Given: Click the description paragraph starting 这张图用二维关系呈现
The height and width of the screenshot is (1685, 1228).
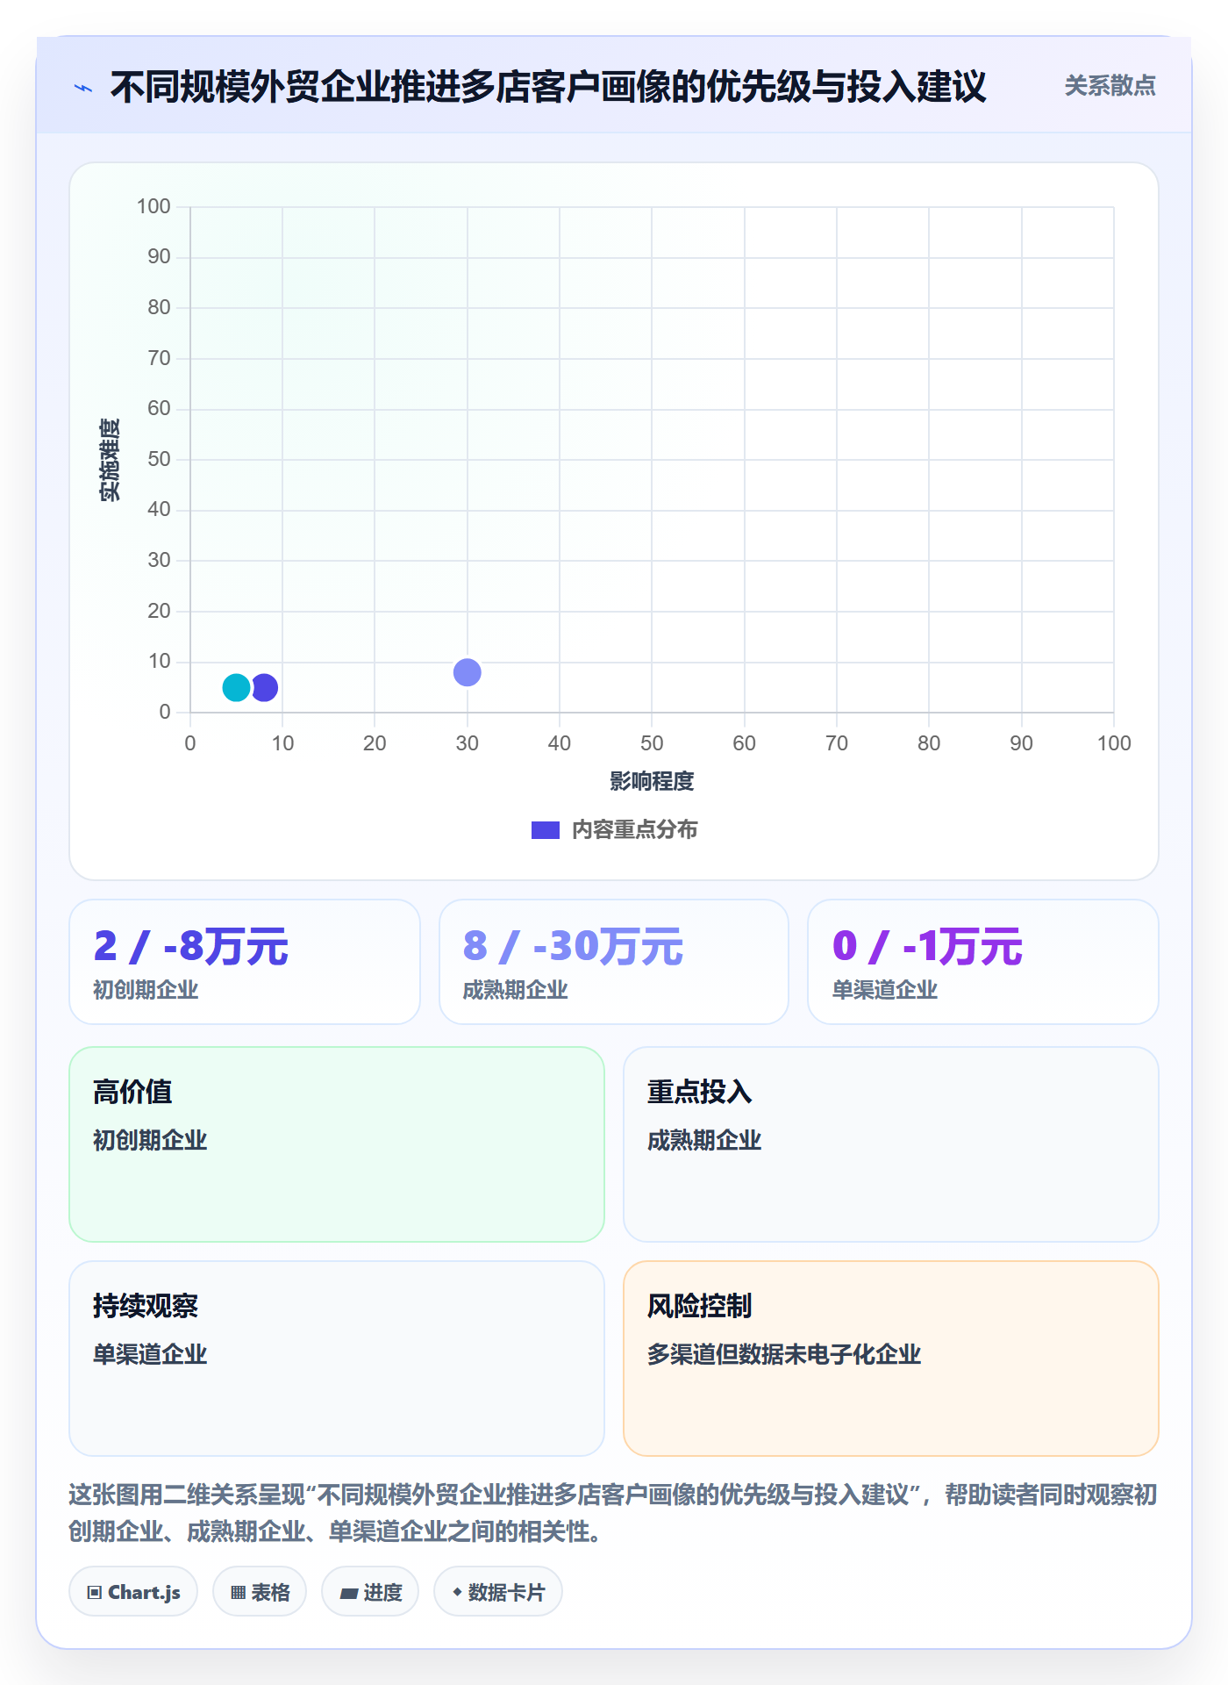Looking at the screenshot, I should point(613,1513).
